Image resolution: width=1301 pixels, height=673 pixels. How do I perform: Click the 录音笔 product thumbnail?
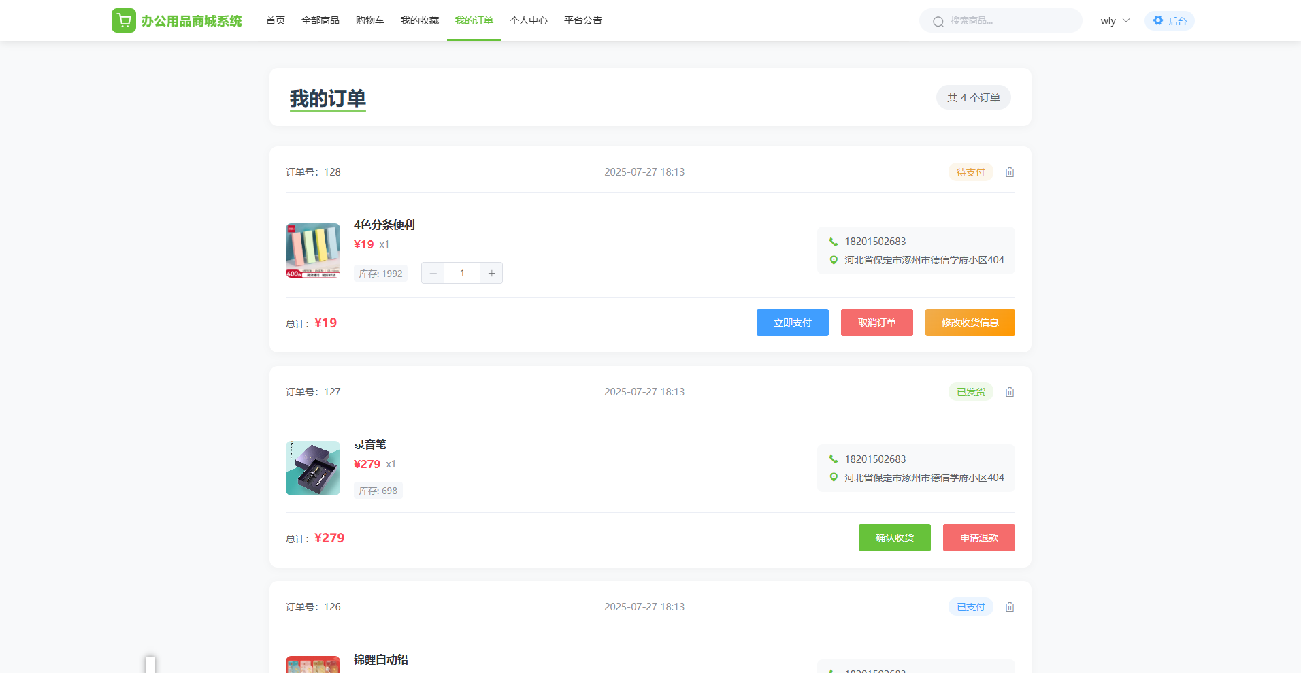click(x=313, y=468)
